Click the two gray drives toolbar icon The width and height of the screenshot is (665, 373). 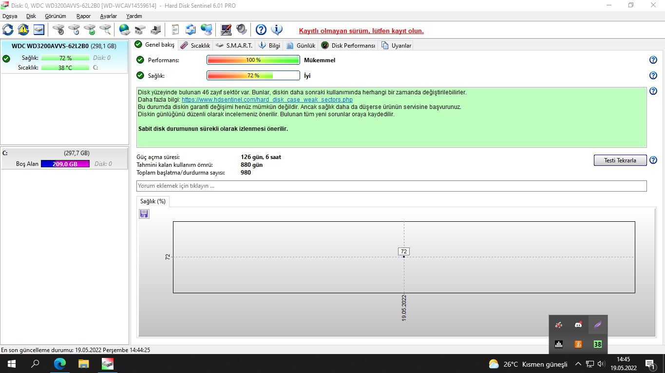pos(140,30)
